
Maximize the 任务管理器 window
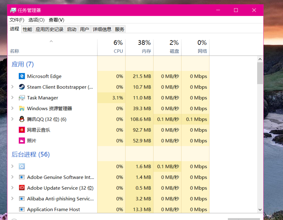(x=236, y=10)
